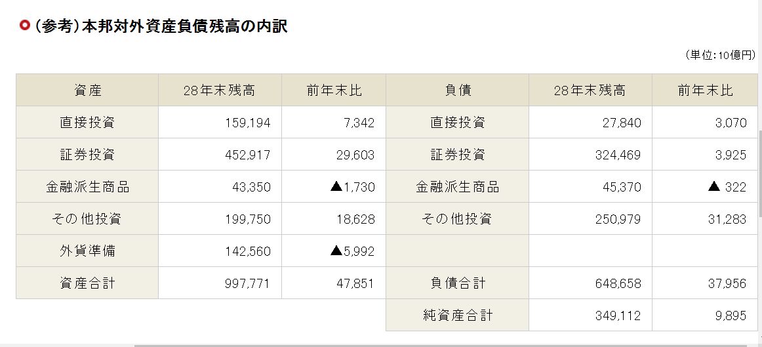762x347 pixels.
Task: Select the 外貨準備 row label
Action: click(x=87, y=251)
